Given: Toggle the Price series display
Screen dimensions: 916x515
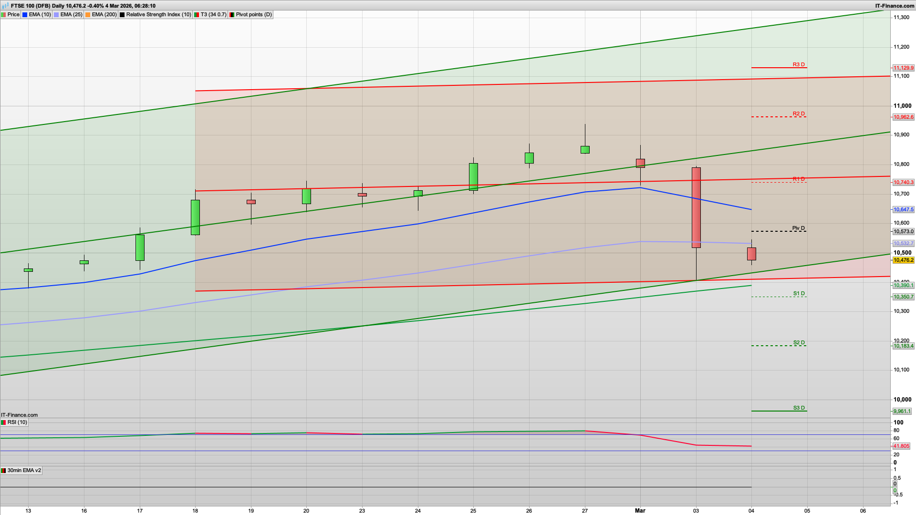Looking at the screenshot, I should point(13,14).
